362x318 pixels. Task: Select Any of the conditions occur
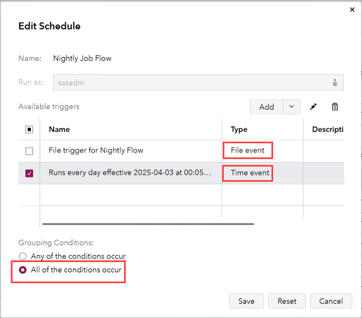tap(23, 257)
